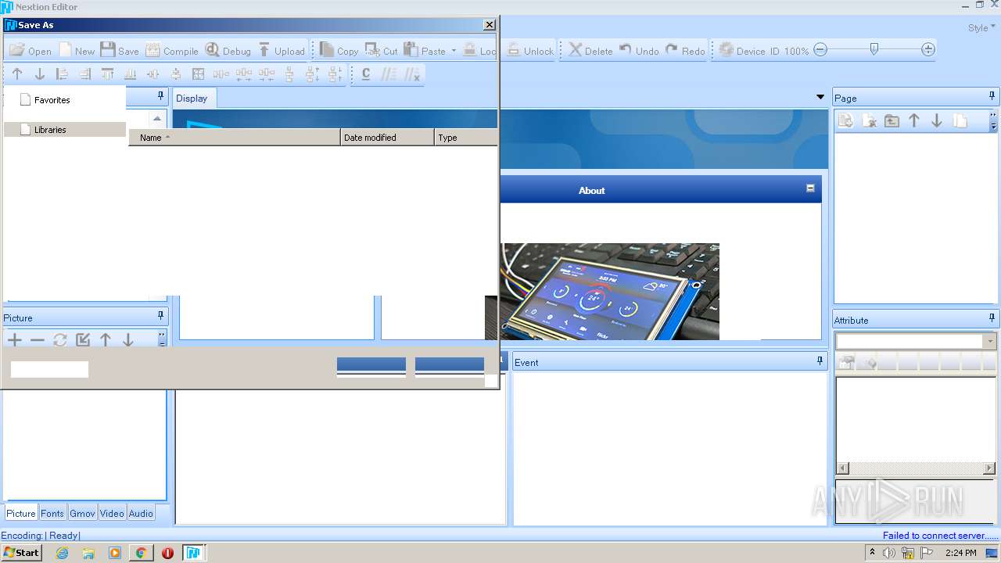Pin the Event panel
The height and width of the screenshot is (563, 1001).
pos(820,360)
